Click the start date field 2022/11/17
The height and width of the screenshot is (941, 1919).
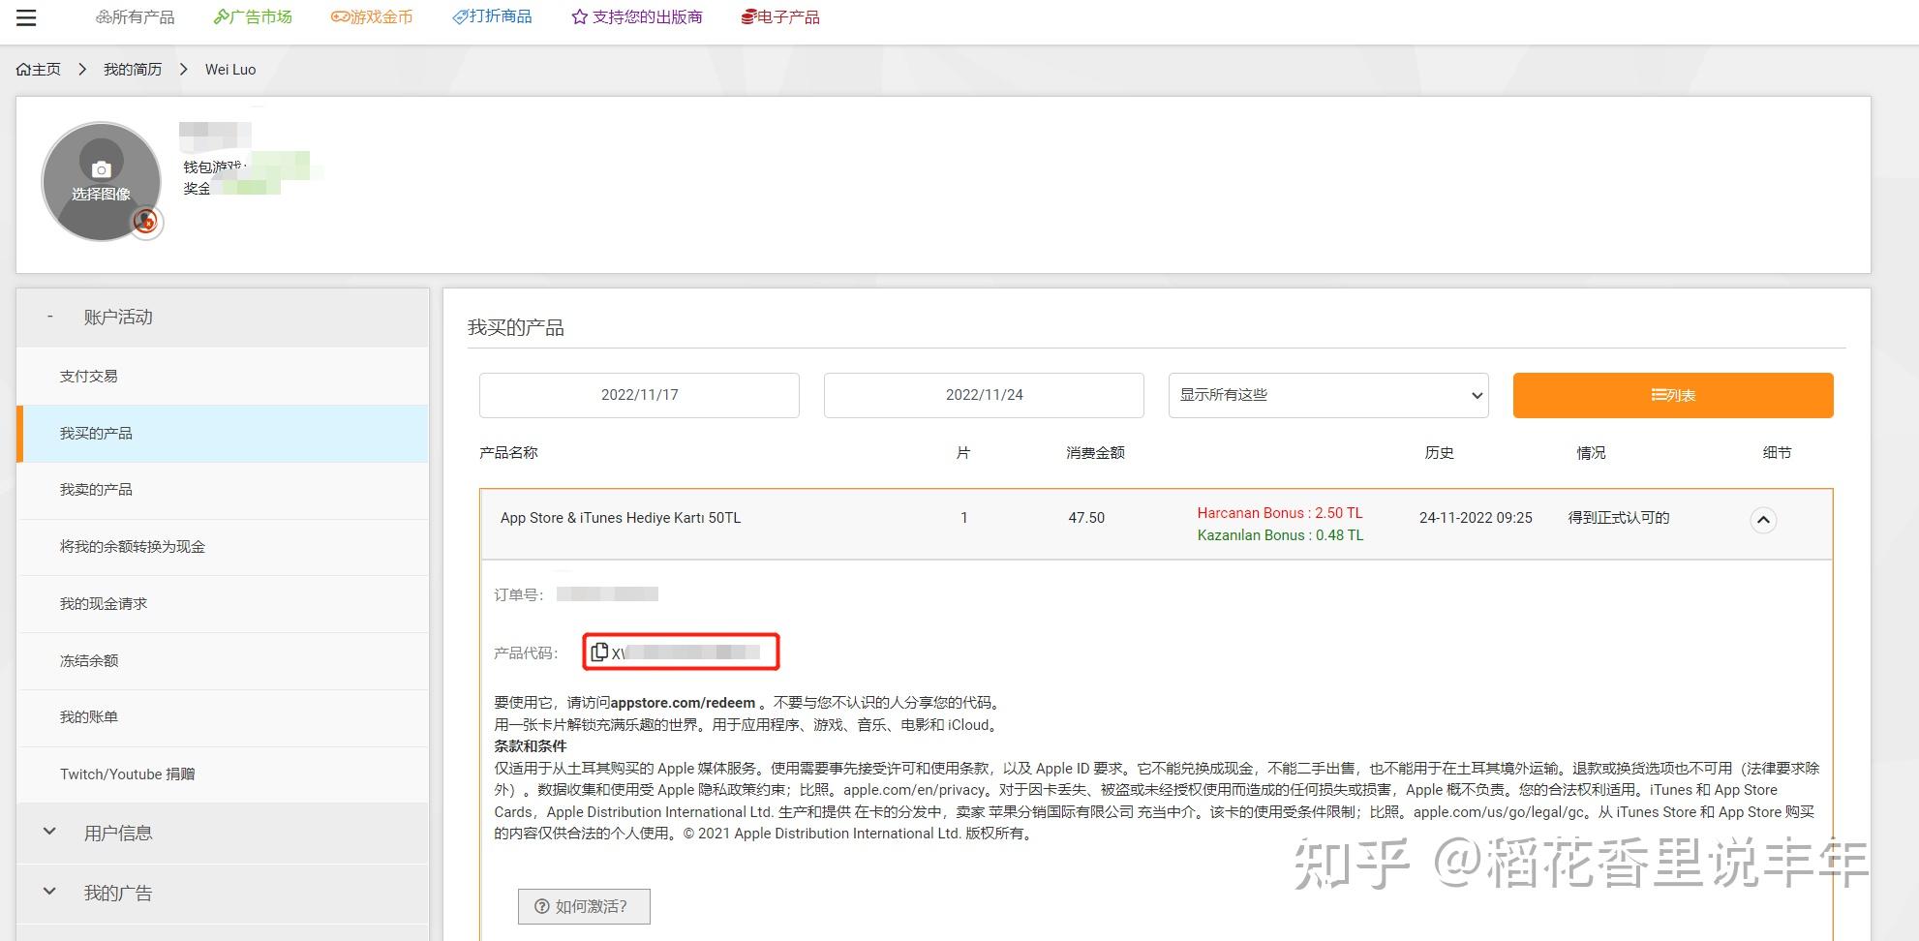click(x=639, y=395)
